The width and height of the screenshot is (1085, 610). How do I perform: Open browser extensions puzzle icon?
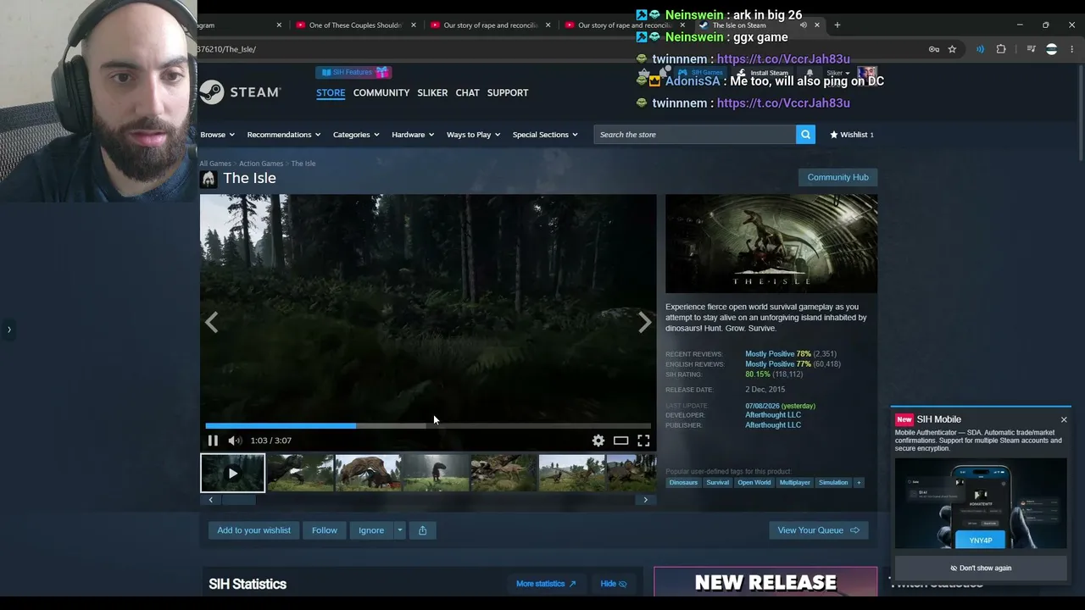pyautogui.click(x=1001, y=49)
